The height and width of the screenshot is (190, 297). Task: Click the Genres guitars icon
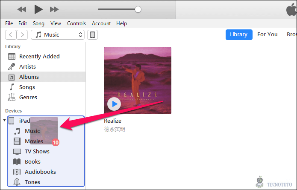(x=12, y=97)
